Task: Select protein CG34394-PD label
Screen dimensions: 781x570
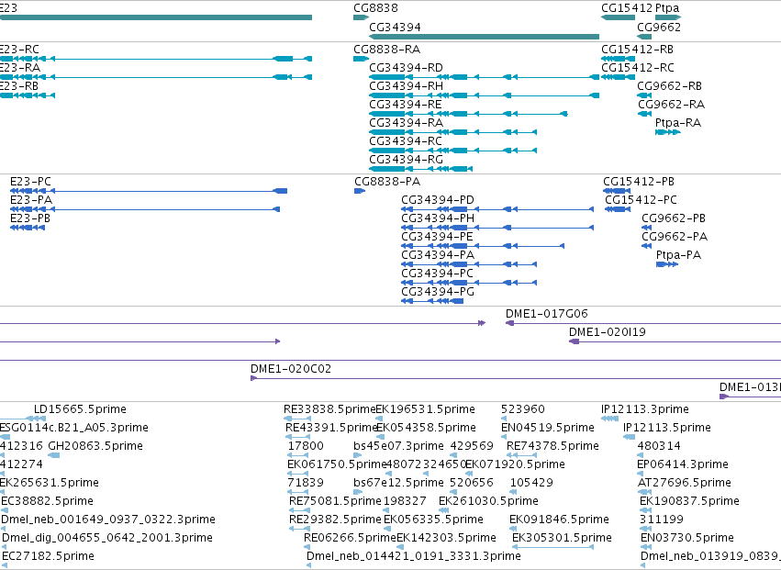Action: [438, 200]
